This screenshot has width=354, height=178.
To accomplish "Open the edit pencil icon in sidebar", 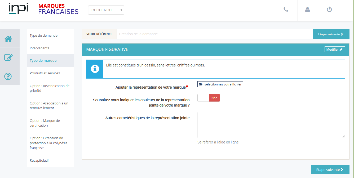I will (x=8, y=57).
